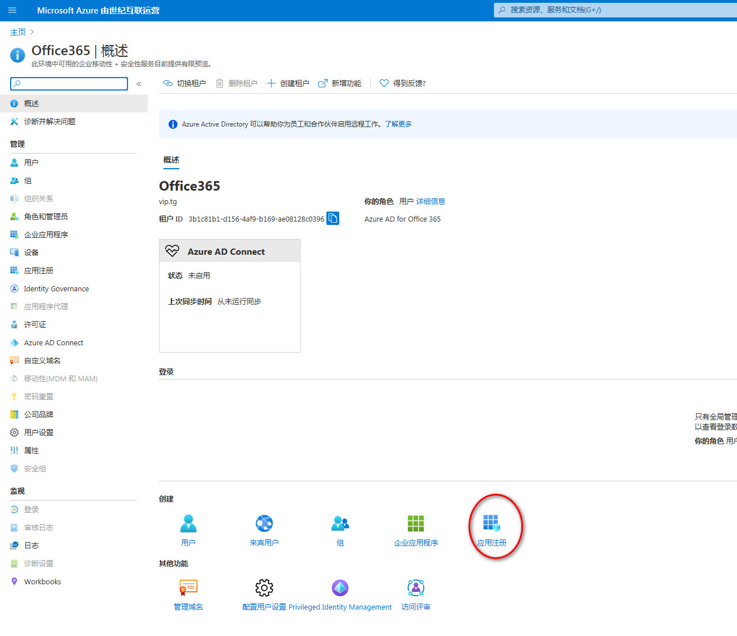Click 创建租户 in the toolbar
This screenshot has width=737, height=636.
pyautogui.click(x=288, y=83)
